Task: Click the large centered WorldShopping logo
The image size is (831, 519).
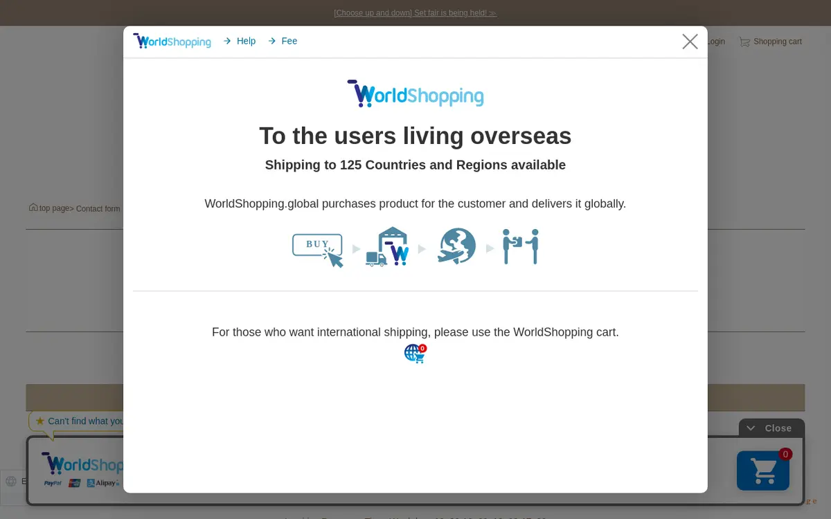Action: click(x=415, y=93)
